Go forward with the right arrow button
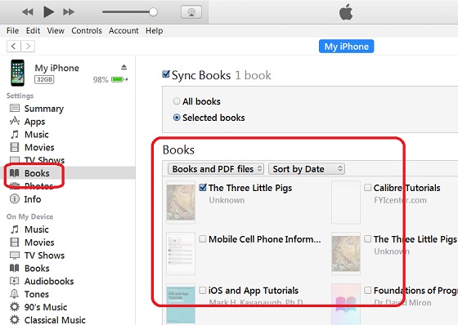This screenshot has width=458, height=325. 28,46
